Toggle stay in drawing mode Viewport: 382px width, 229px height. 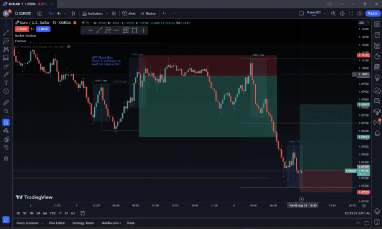pyautogui.click(x=6, y=131)
